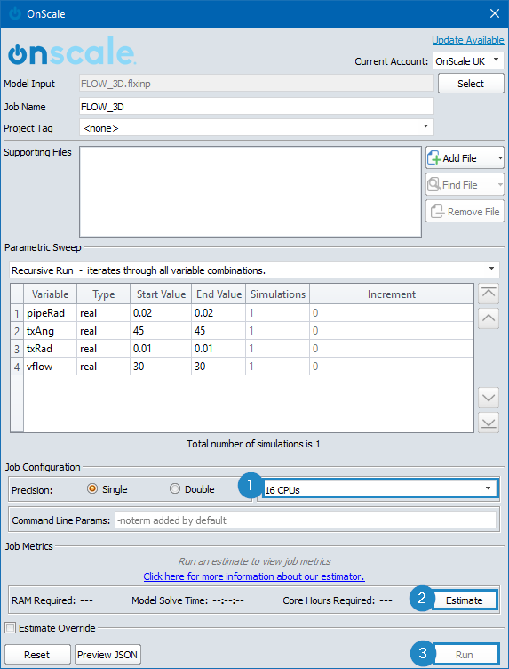Open the Update Available link
Viewport: 509px width, 669px height.
[467, 40]
